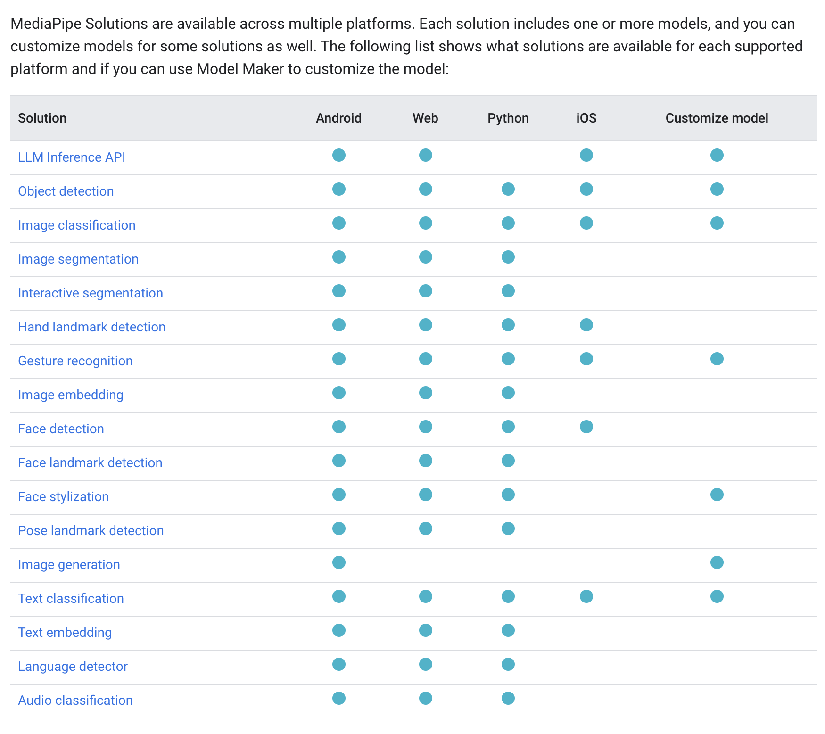Click Android dot for Face detection
Screen dimensions: 825x734
(339, 427)
